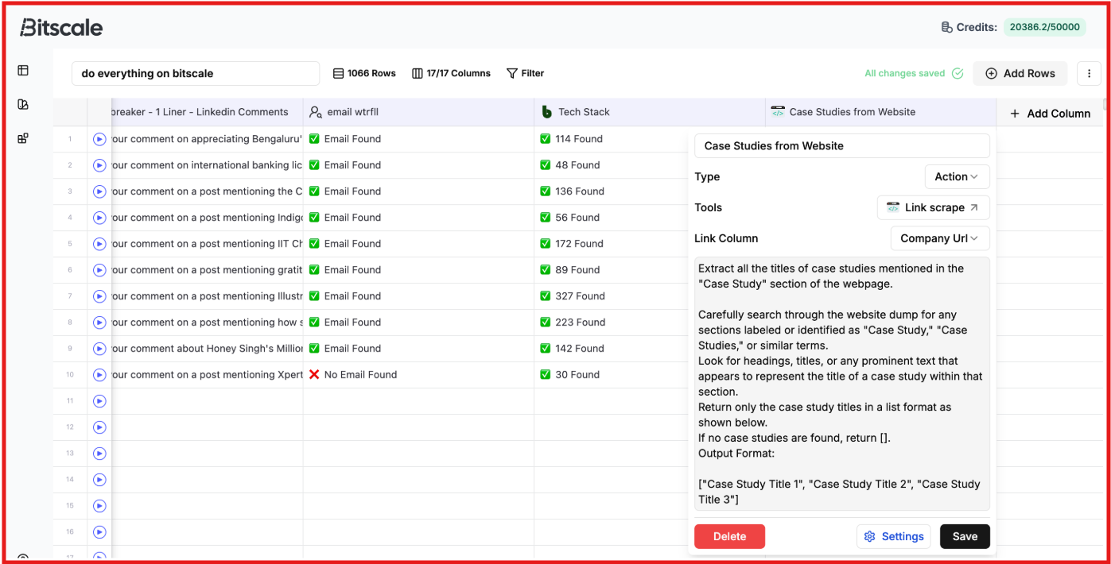Run row 8 with its play icon
The width and height of the screenshot is (1111, 564).
[99, 323]
